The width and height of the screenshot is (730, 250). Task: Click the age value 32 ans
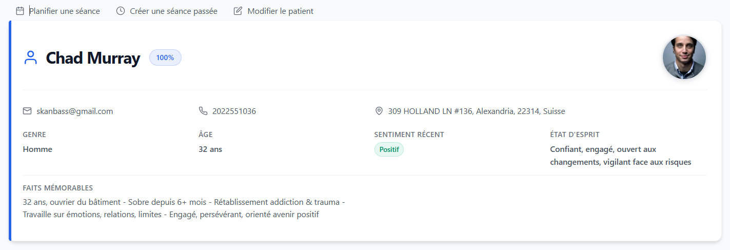(210, 149)
